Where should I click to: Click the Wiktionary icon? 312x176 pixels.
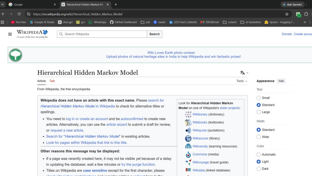(188, 114)
